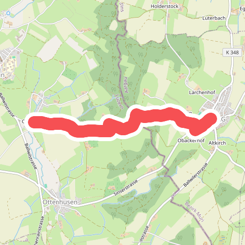Click the Bezirk Muri boundary label

point(195,212)
